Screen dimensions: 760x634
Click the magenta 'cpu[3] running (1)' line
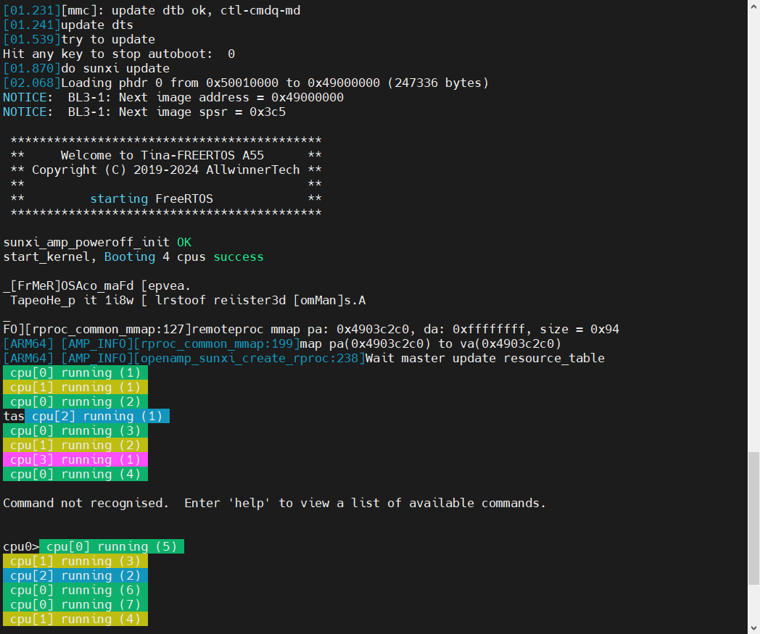pos(75,459)
